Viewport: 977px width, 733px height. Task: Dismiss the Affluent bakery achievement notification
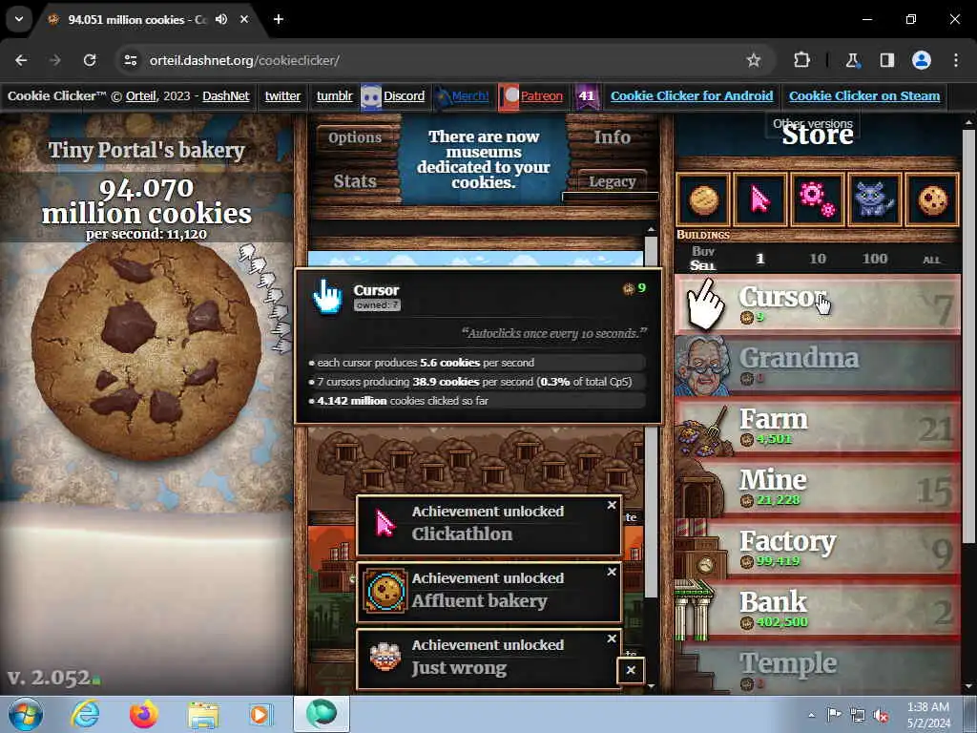point(612,573)
